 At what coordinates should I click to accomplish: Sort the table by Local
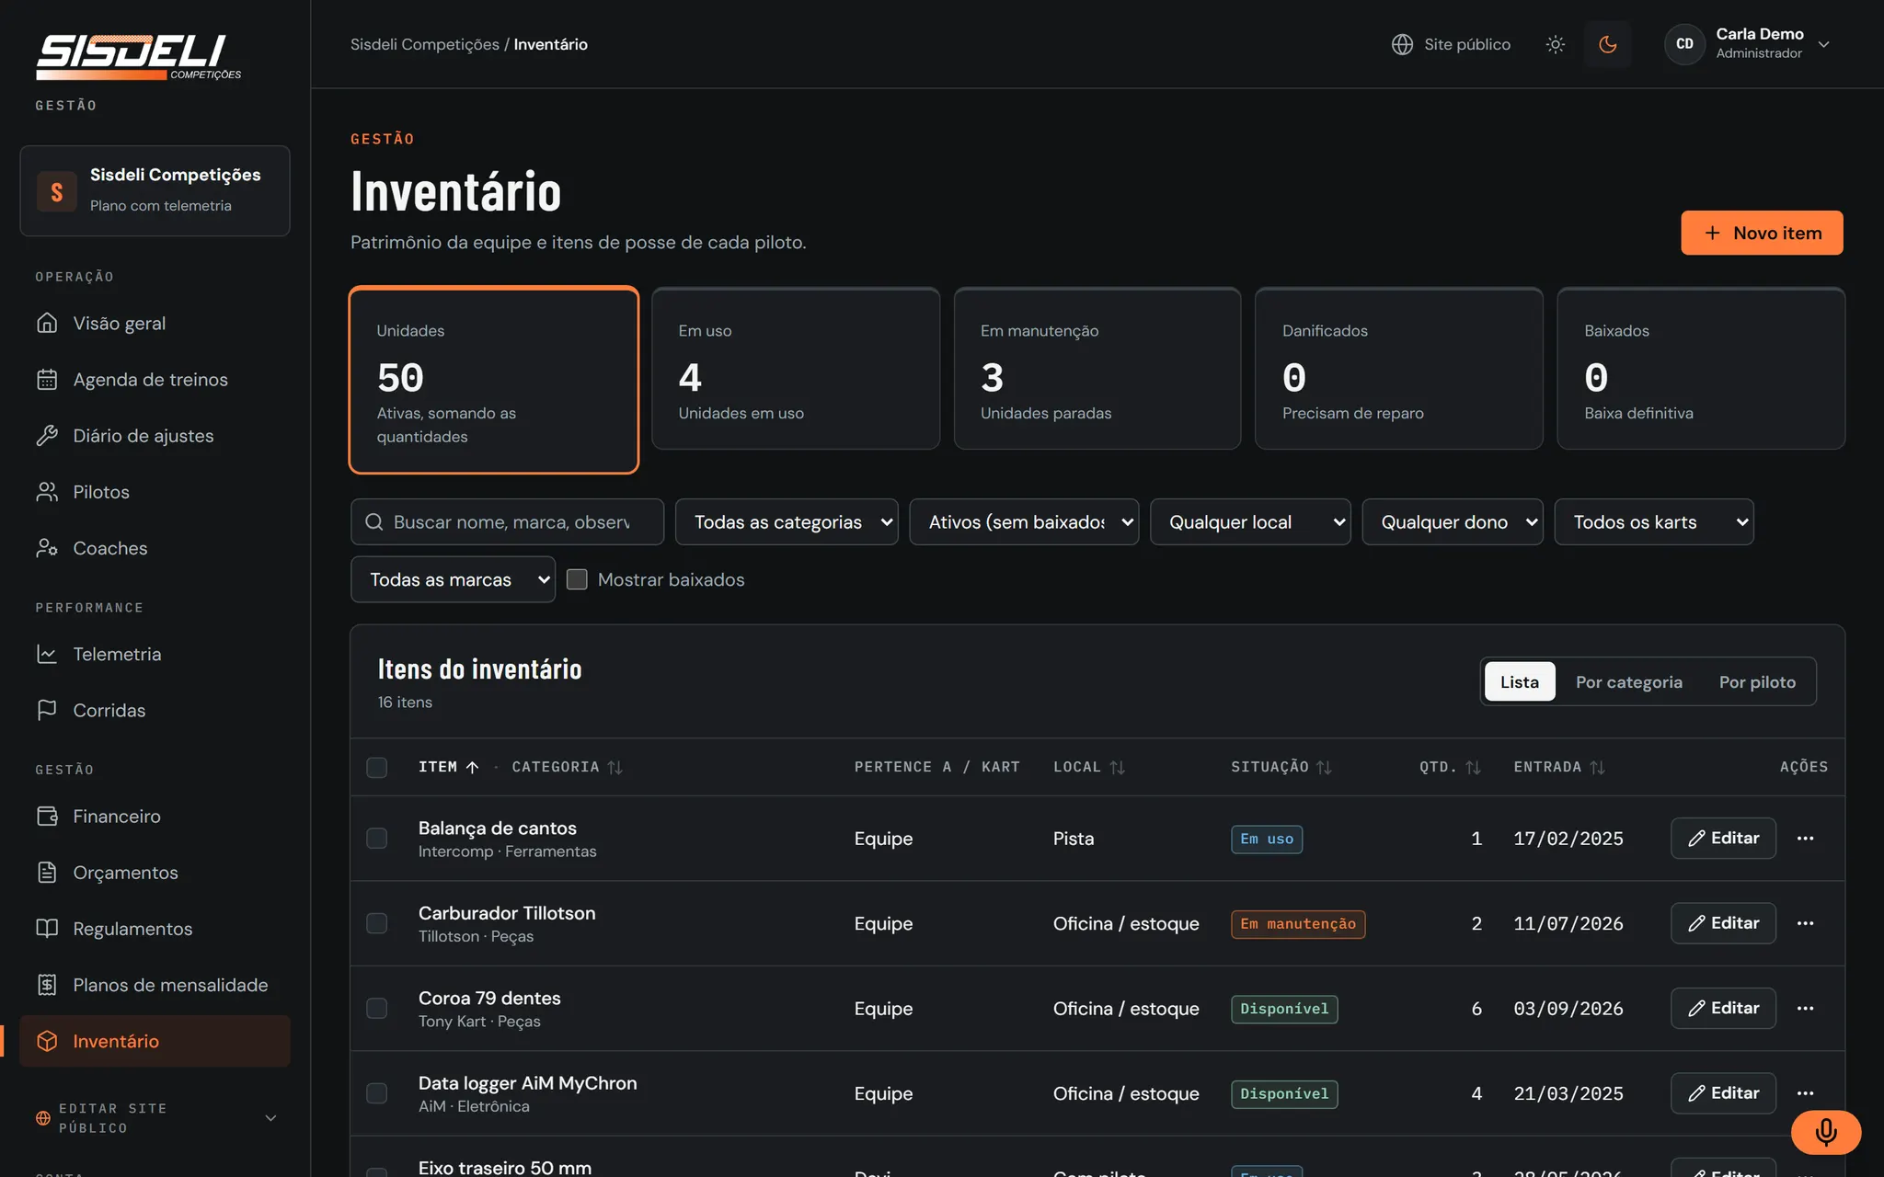pyautogui.click(x=1089, y=767)
